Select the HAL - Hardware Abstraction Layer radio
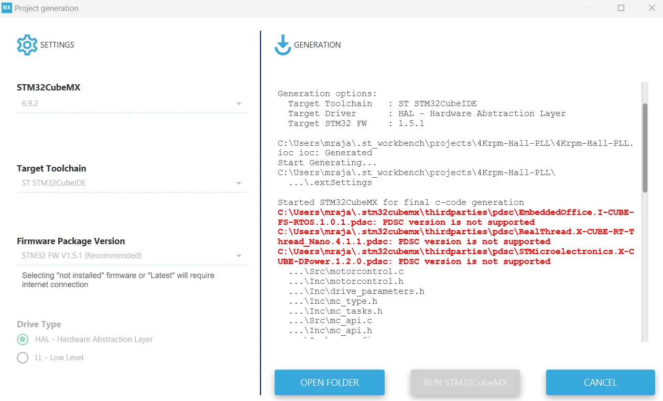The image size is (663, 401). tap(23, 339)
